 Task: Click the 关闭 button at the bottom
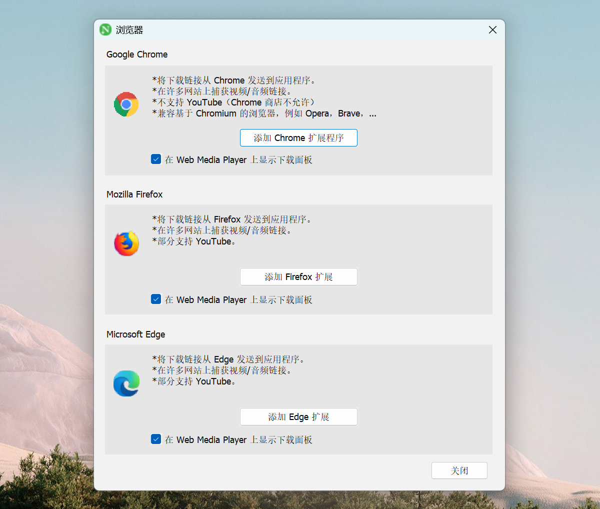coord(459,470)
